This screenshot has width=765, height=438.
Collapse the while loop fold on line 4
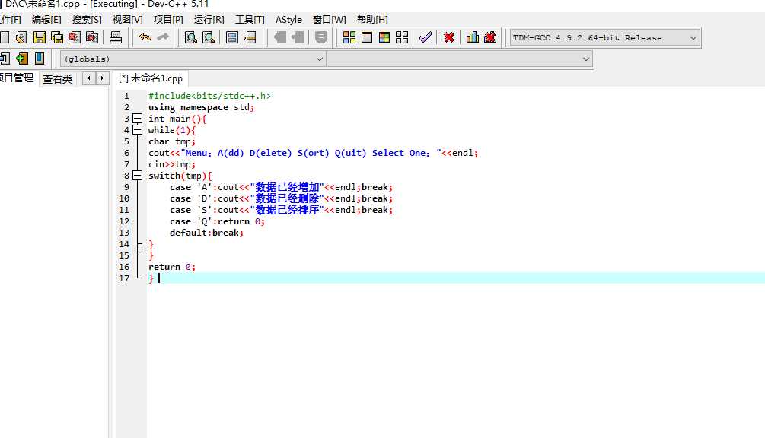coord(137,130)
